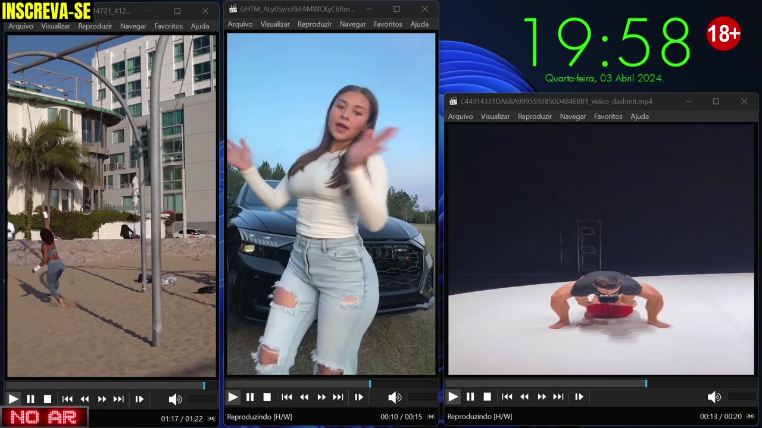Screen dimensions: 762x428
Task: Pause the video in the video_dashinit.mp4 window
Action: coord(470,396)
